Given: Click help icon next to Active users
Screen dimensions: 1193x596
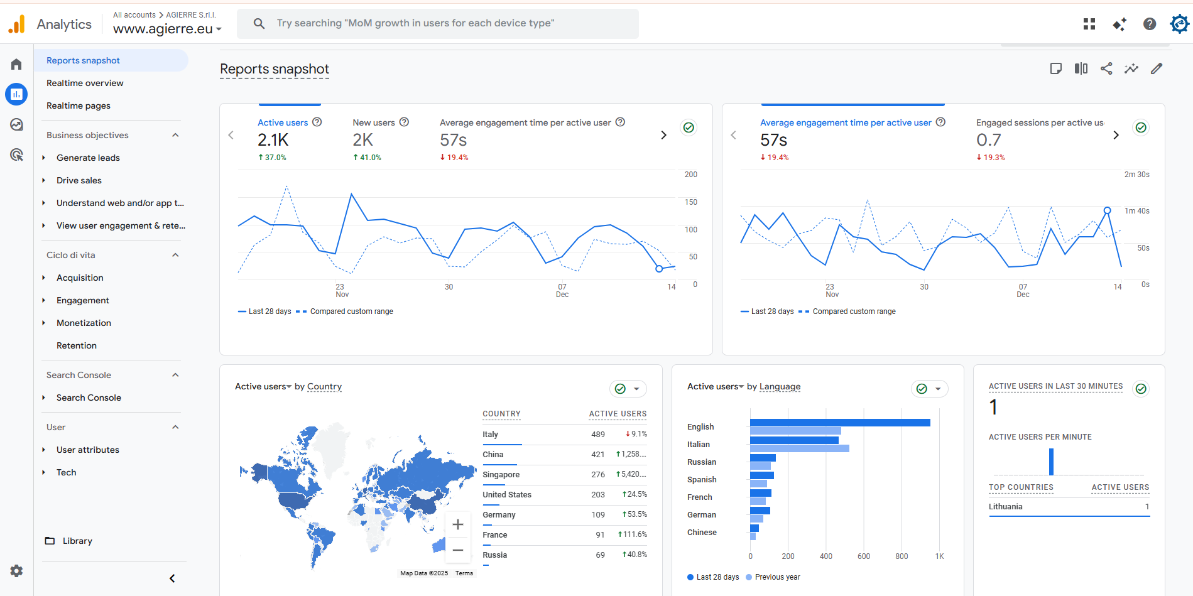Looking at the screenshot, I should pyautogui.click(x=317, y=122).
